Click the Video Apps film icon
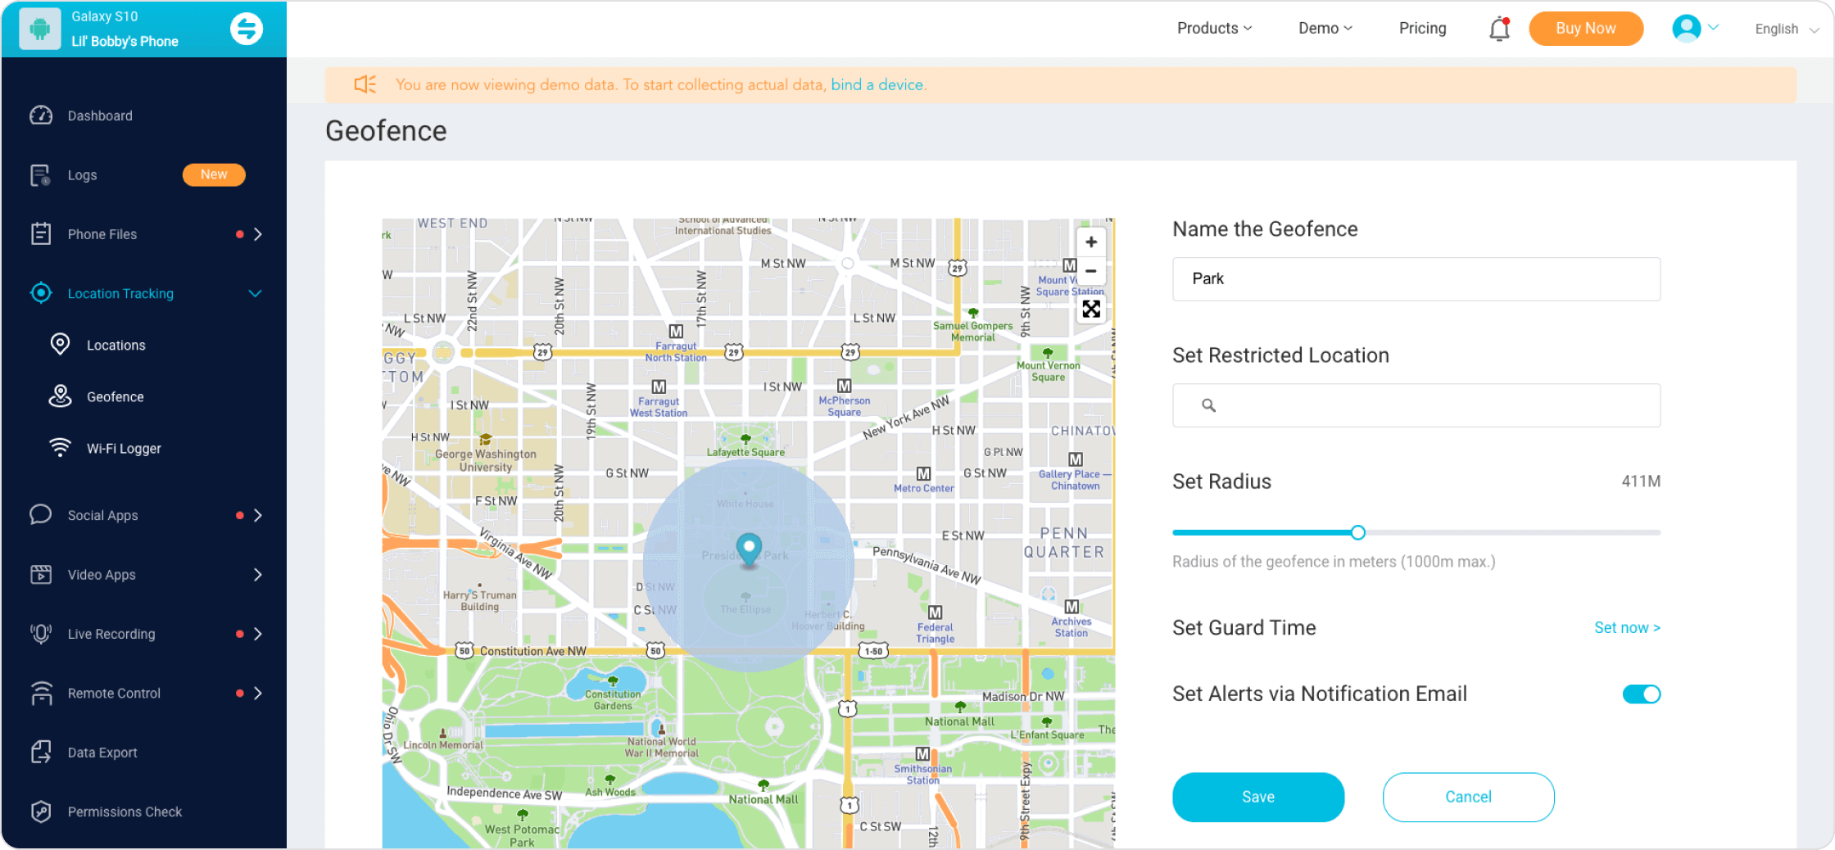The width and height of the screenshot is (1835, 850). 41,575
